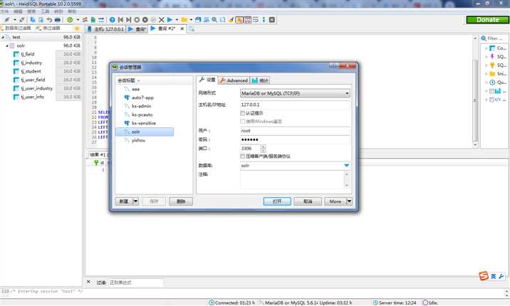
Task: Click the 删除 button in session manager
Action: click(x=181, y=201)
